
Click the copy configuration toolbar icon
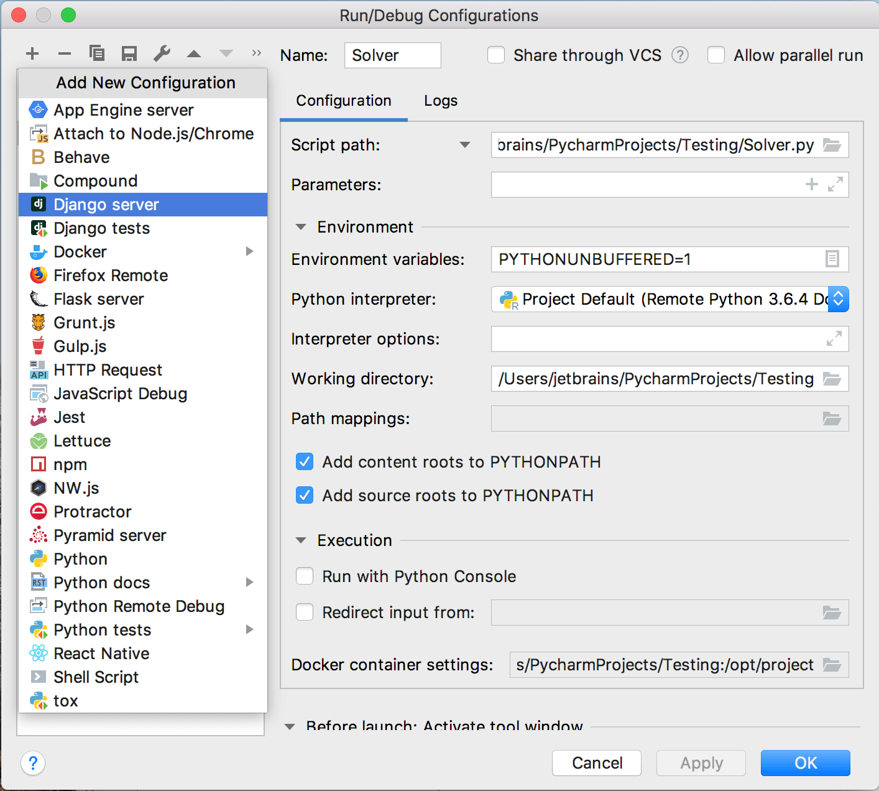(97, 54)
